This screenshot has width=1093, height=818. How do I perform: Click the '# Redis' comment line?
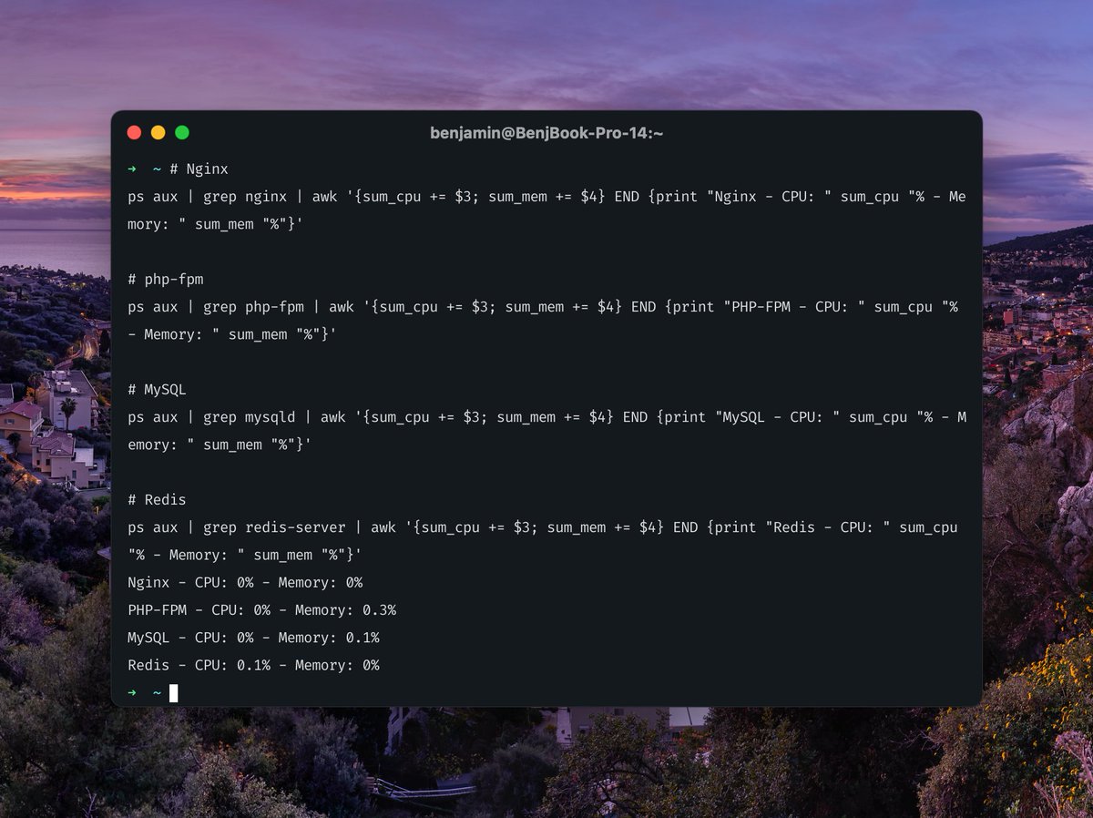coord(157,499)
